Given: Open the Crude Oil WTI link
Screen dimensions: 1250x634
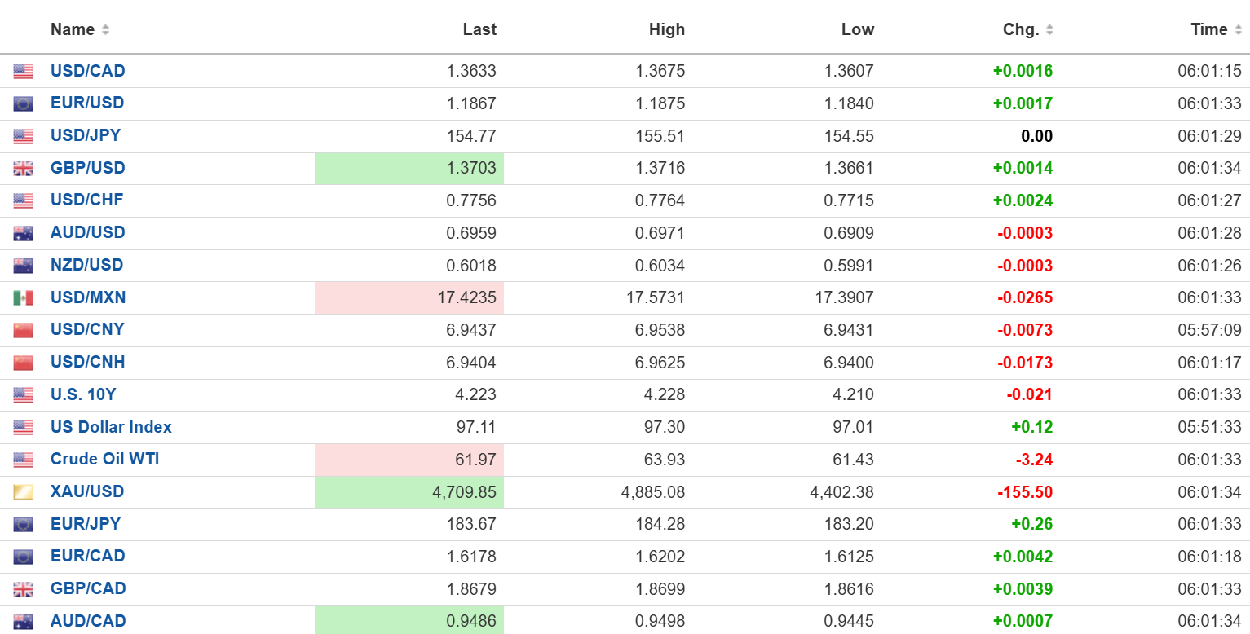Looking at the screenshot, I should [x=104, y=459].
